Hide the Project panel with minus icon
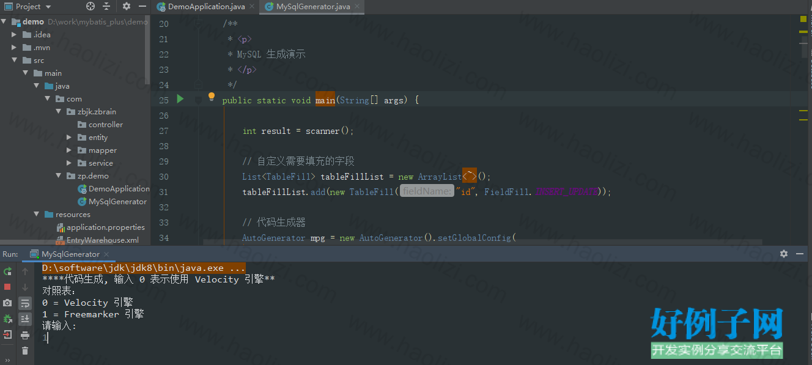 142,6
